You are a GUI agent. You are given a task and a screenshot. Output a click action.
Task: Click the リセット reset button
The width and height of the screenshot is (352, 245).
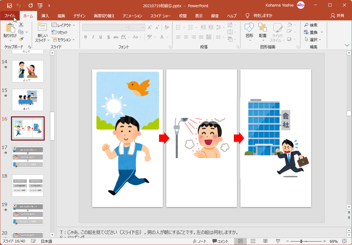60,32
